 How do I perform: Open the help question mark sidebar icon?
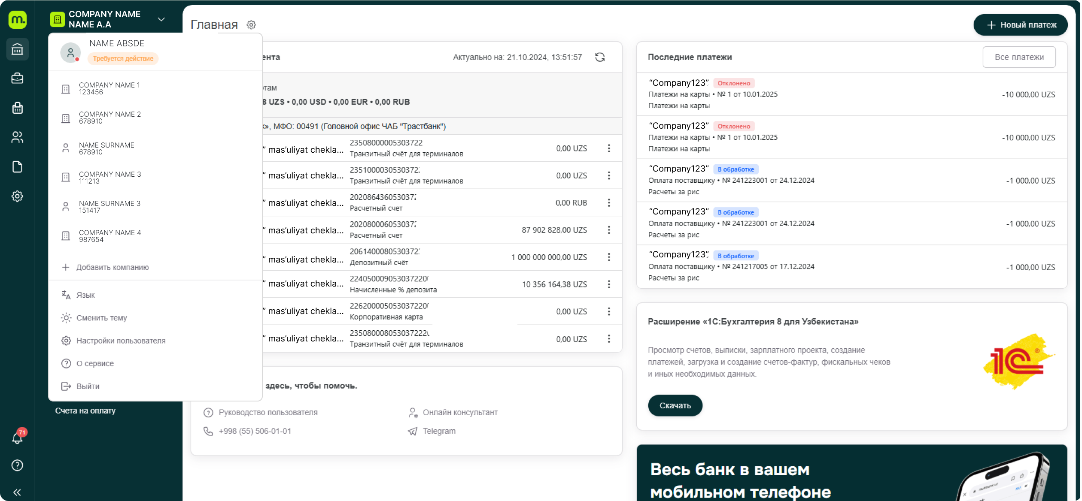coord(17,465)
